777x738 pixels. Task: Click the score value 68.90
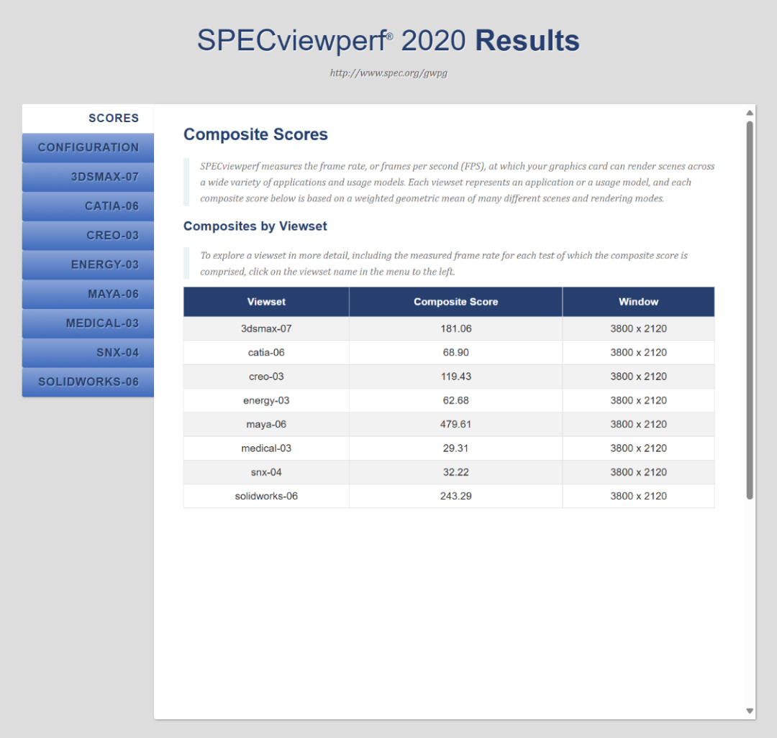[x=456, y=352]
